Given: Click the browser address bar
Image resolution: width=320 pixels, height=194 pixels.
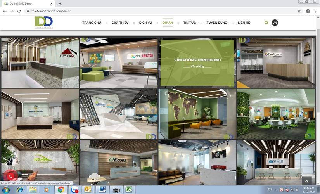Looking at the screenshot, I should tap(155, 11).
